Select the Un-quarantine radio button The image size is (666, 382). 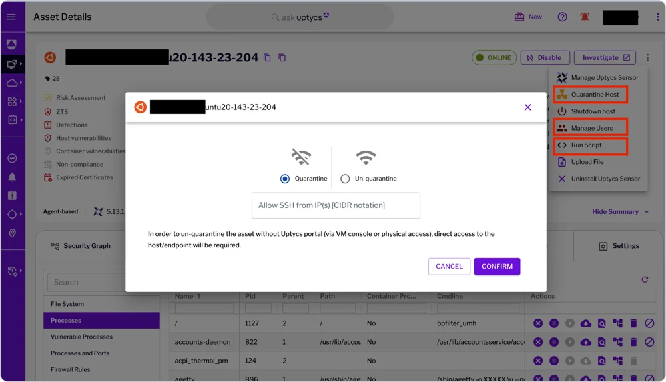(x=345, y=179)
